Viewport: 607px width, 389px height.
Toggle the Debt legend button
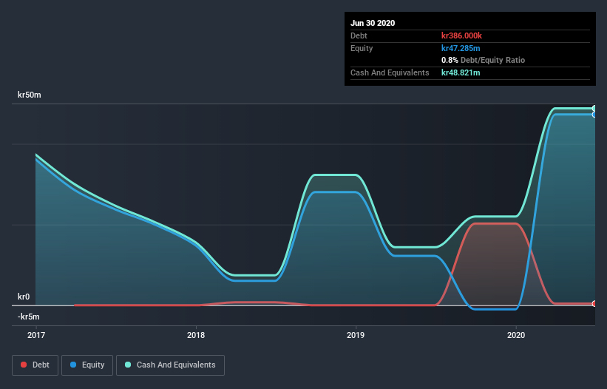click(x=35, y=365)
